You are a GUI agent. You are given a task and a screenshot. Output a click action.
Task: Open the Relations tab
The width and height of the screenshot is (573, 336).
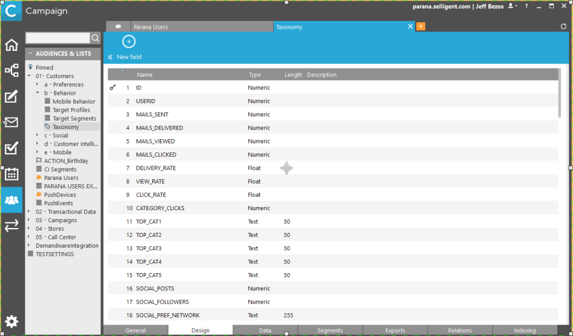pos(460,331)
